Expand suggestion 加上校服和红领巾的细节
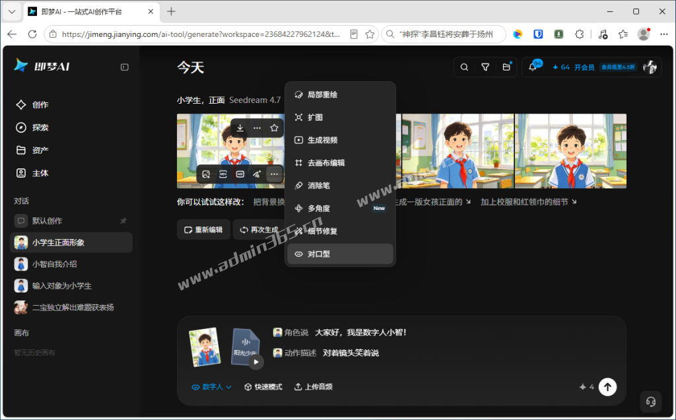This screenshot has width=676, height=420. [x=529, y=202]
